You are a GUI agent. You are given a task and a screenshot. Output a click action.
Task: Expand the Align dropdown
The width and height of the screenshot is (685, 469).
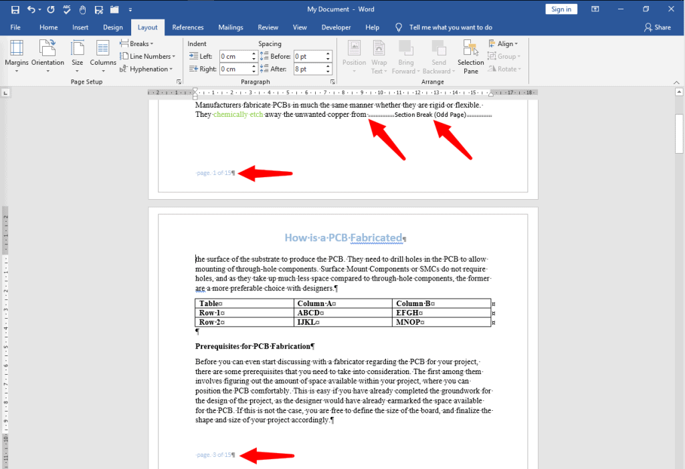pos(503,43)
